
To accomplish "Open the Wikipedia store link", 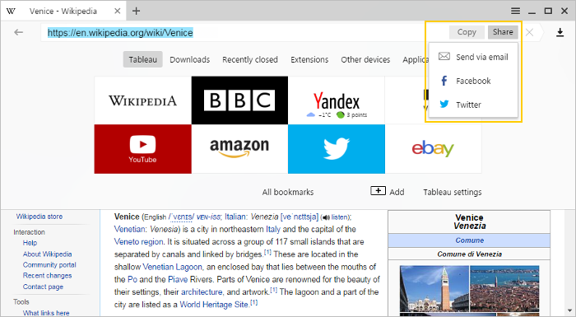I will click(39, 217).
